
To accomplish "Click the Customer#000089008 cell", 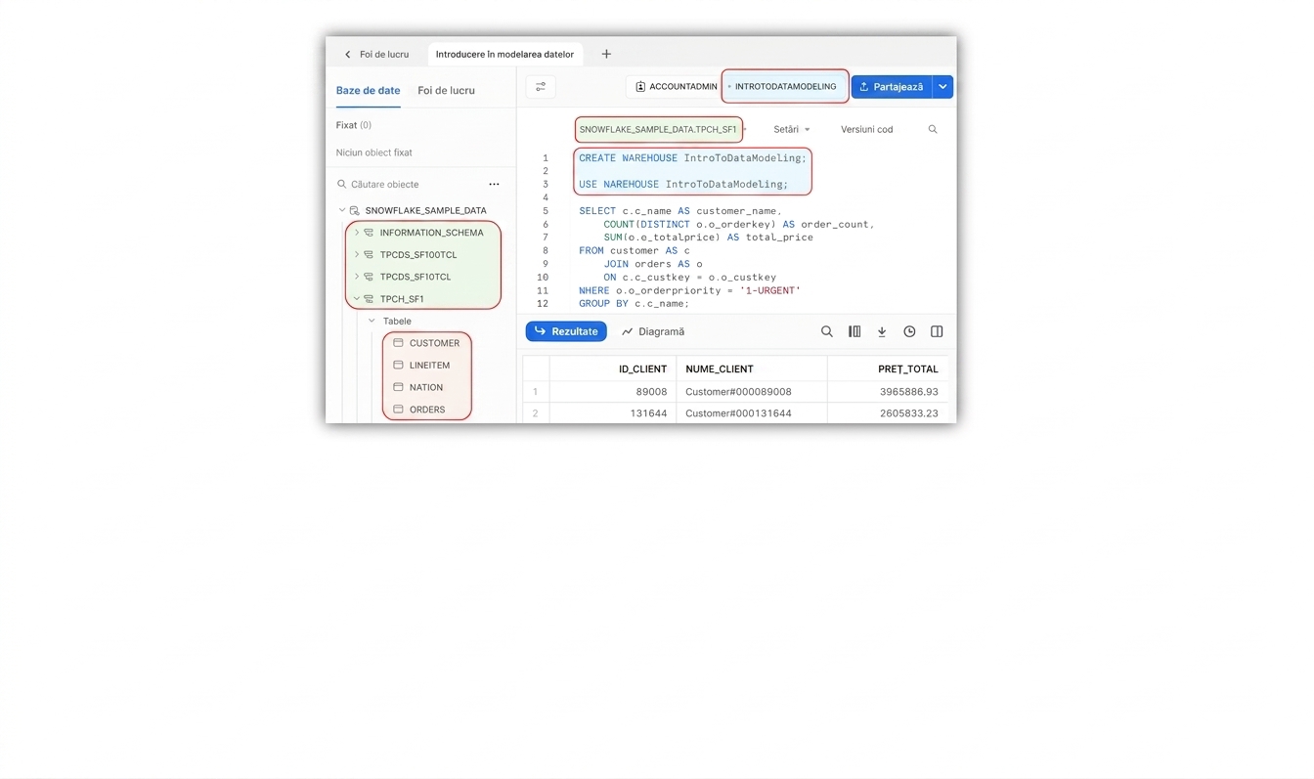I will click(751, 392).
